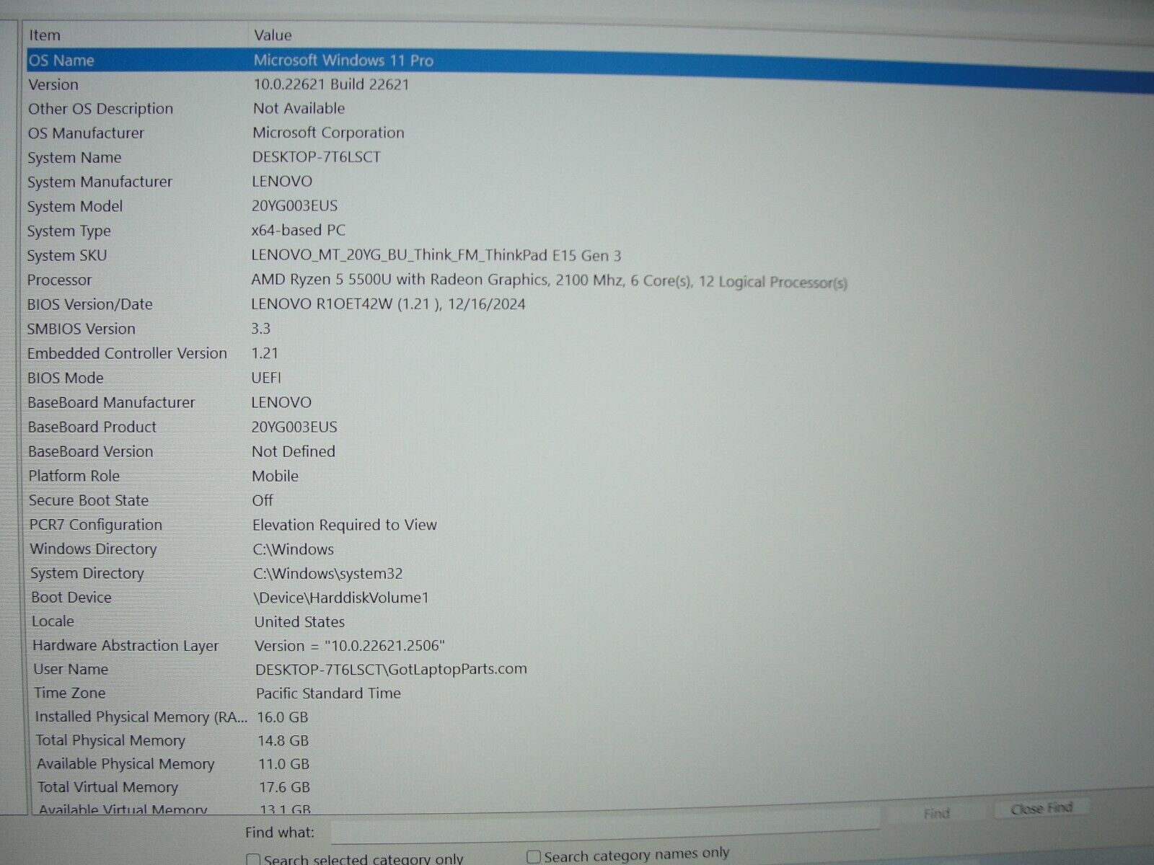1154x865 pixels.
Task: Check 'Search selected category only' box
Action: [253, 859]
